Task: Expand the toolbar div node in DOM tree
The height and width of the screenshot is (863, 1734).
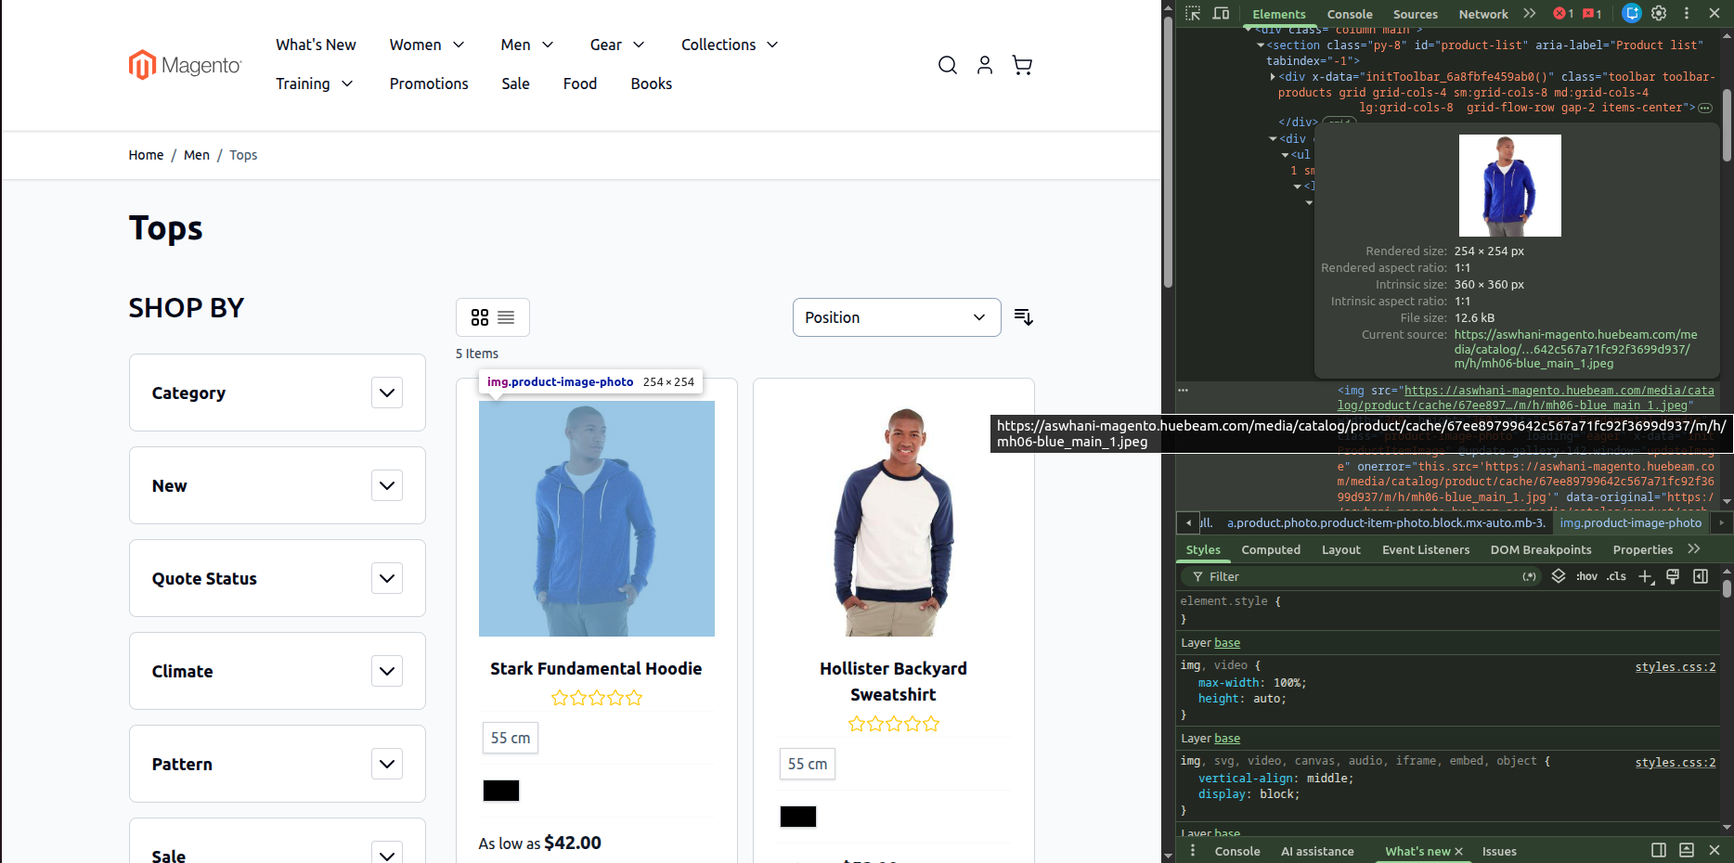Action: pos(1273,77)
